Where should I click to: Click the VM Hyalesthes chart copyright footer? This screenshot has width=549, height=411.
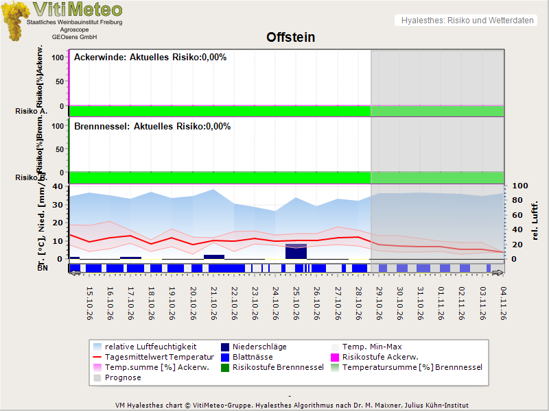pyautogui.click(x=292, y=406)
